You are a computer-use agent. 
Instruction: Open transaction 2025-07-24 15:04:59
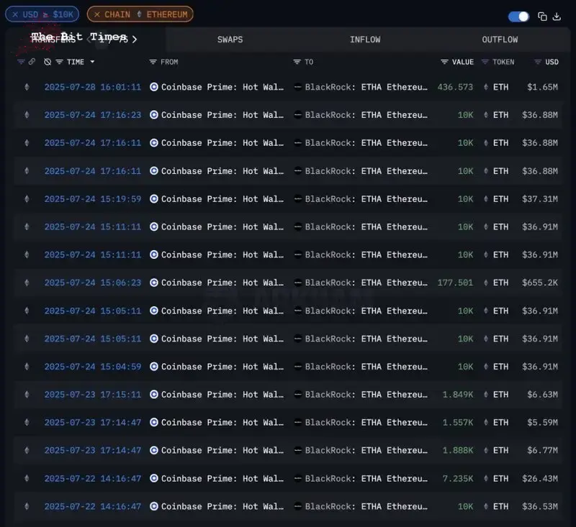[x=93, y=367]
